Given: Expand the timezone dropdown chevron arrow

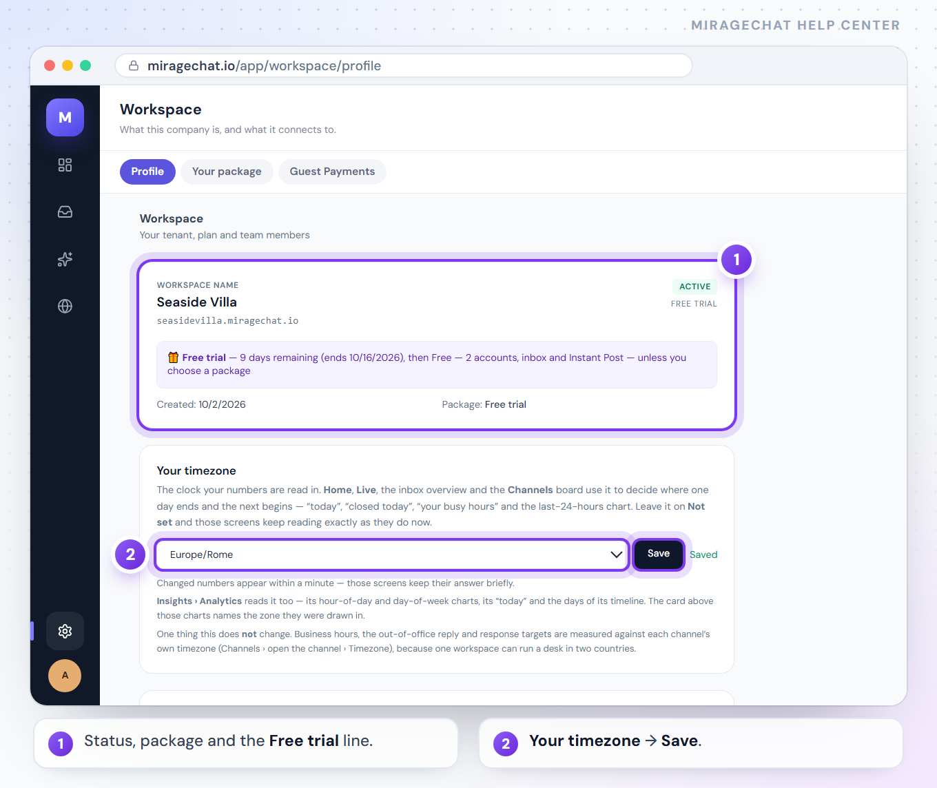Looking at the screenshot, I should 616,554.
